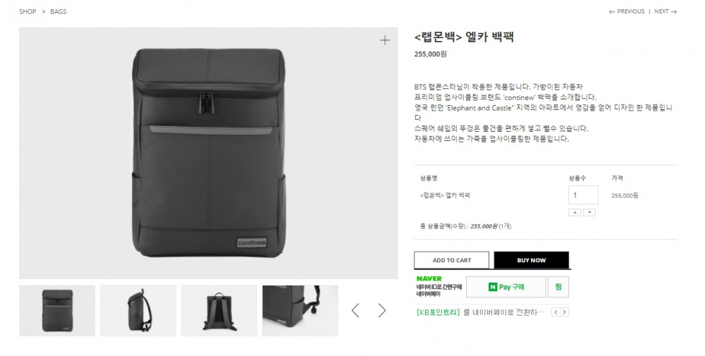Click the BUY NOW button
This screenshot has width=705, height=356.
532,260
